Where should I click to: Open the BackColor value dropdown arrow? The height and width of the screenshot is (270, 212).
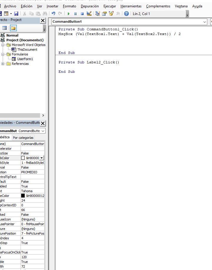click(41, 158)
